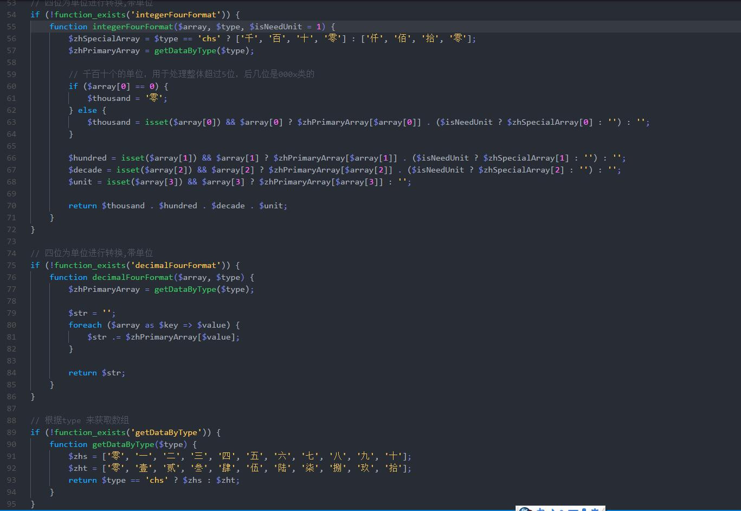The image size is (741, 511).
Task: Click line number 80 in the gutter
Action: [x=11, y=325]
